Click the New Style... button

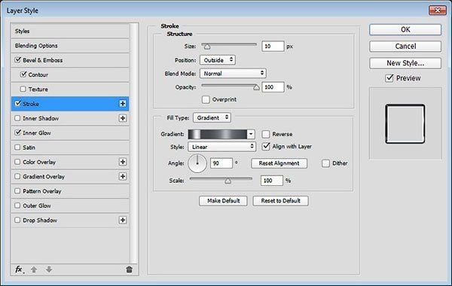(x=405, y=63)
